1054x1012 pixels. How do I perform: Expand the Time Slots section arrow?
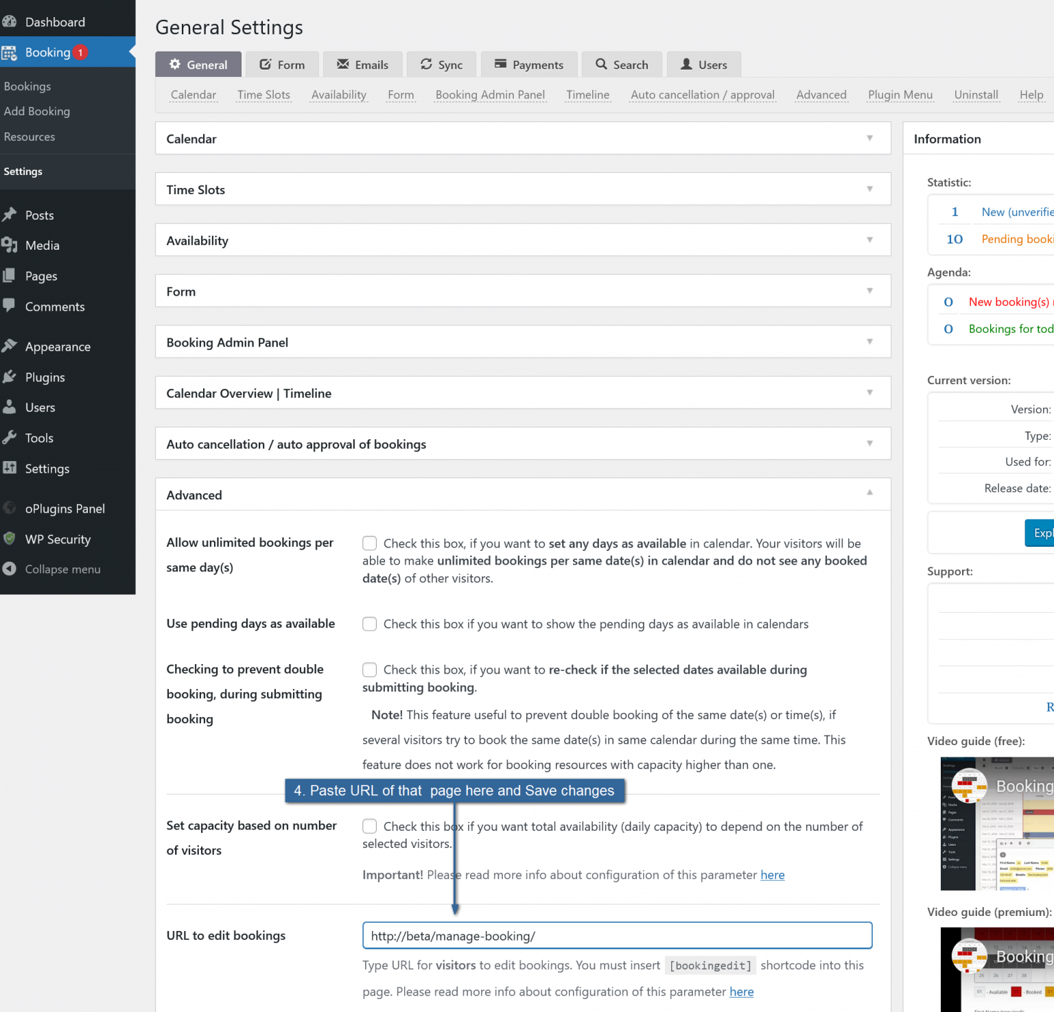tap(869, 189)
